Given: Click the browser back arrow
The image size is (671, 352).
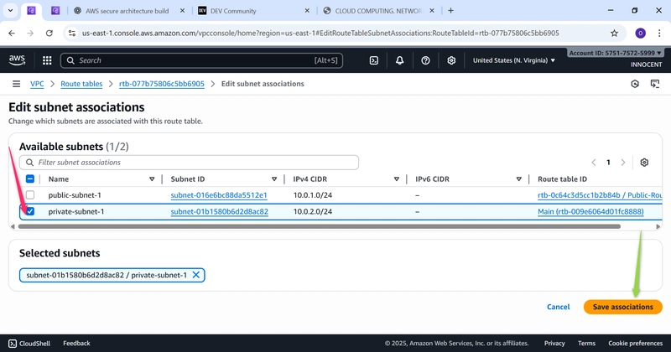Looking at the screenshot, I should pos(12,33).
